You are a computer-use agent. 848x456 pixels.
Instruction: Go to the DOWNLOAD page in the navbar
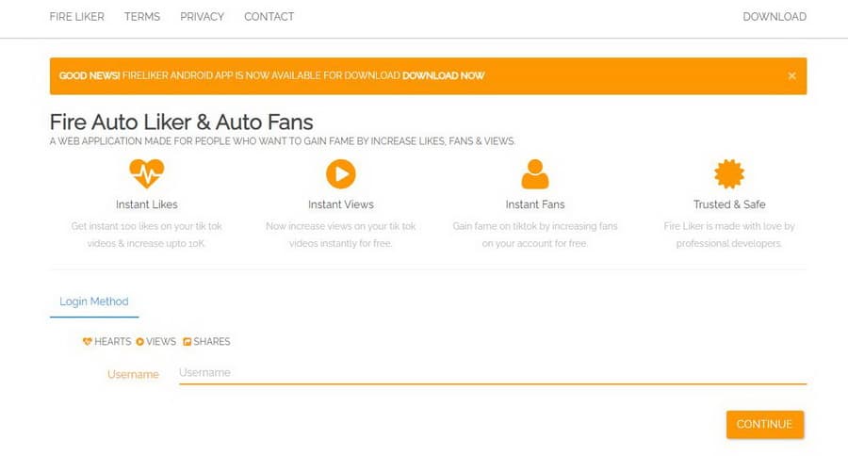point(775,17)
